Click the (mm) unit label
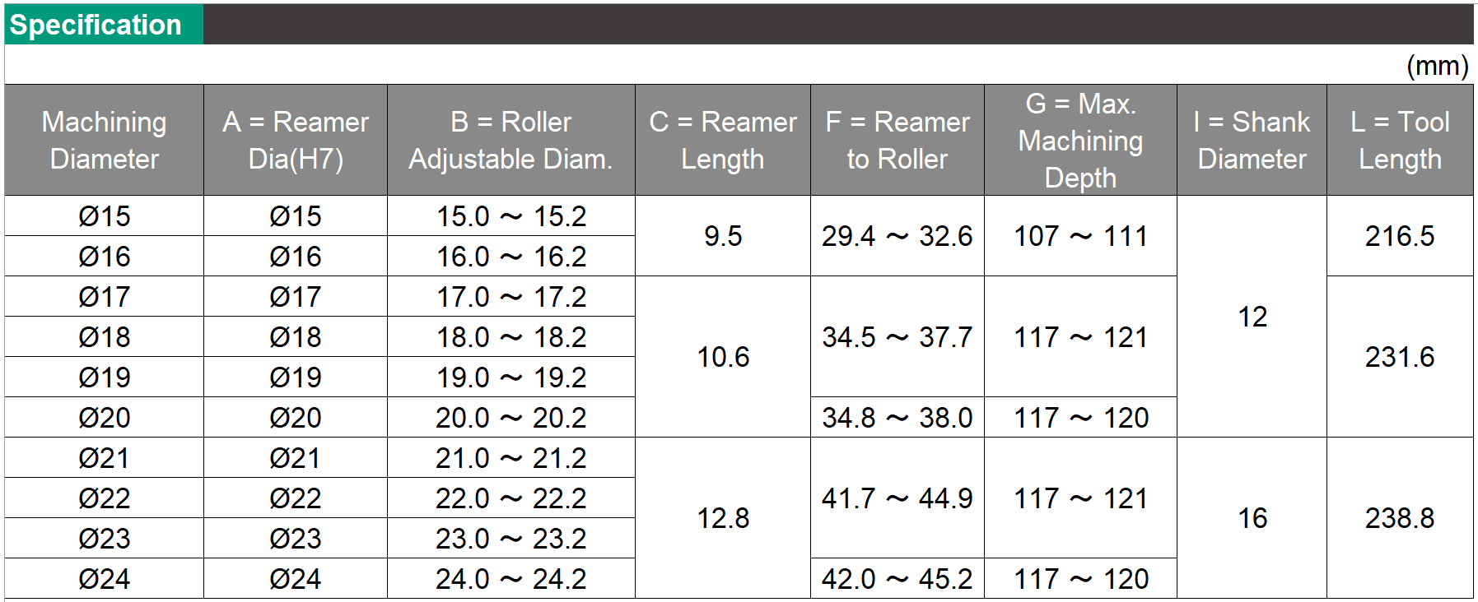This screenshot has height=602, width=1478. coord(1437,65)
